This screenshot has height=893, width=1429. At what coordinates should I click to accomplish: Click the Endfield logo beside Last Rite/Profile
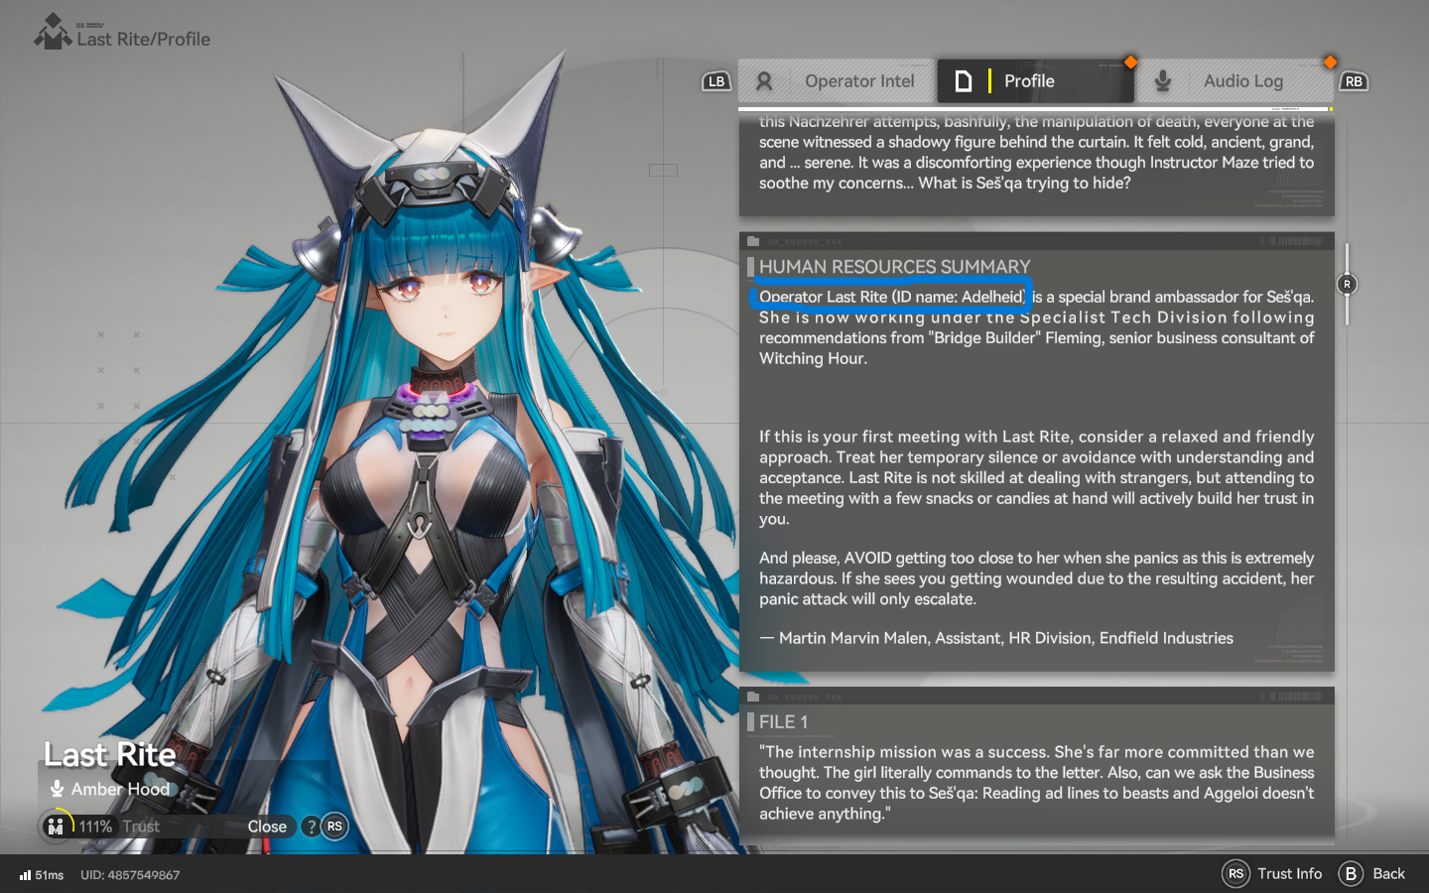(53, 32)
